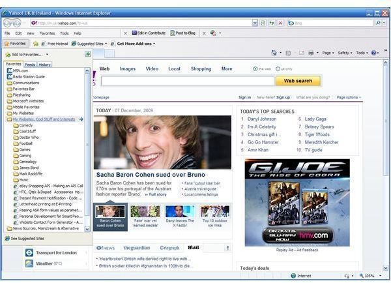The width and height of the screenshot is (391, 283).
Task: Click the Sign in link
Action: tap(244, 97)
